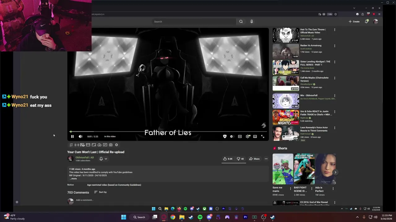Enter fullscreen on the video player
396x222 pixels.
pos(263,136)
